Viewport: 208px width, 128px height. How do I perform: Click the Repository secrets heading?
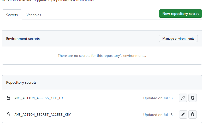click(21, 82)
